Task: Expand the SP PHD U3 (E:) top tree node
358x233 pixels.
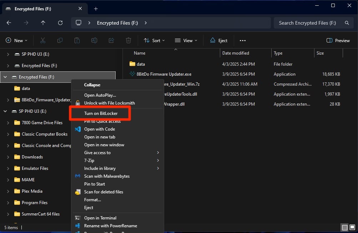Action: coord(8,54)
